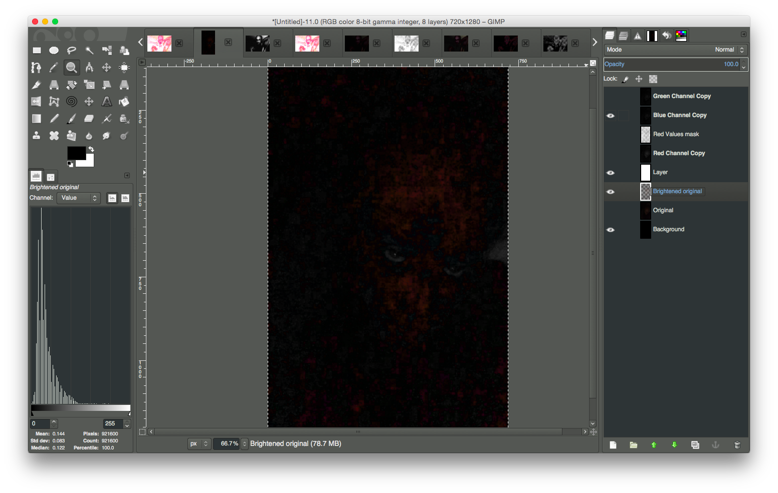778x493 pixels.
Task: Hide the Blue Channel Copy layer
Action: click(611, 116)
